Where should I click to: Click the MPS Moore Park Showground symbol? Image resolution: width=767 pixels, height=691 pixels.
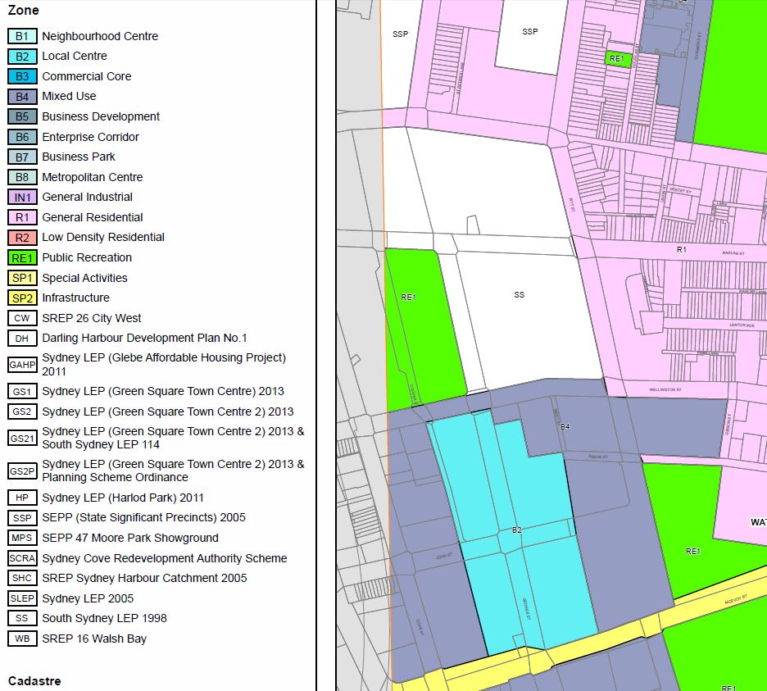[21, 538]
